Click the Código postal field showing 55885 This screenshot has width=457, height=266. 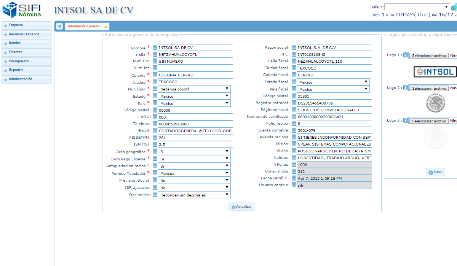[334, 96]
